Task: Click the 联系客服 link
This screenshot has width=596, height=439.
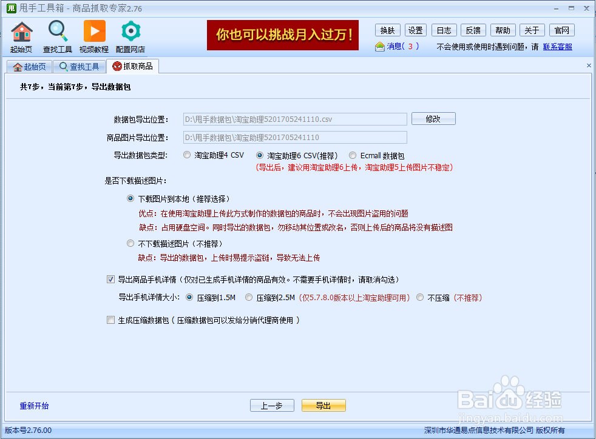Action: pyautogui.click(x=558, y=47)
